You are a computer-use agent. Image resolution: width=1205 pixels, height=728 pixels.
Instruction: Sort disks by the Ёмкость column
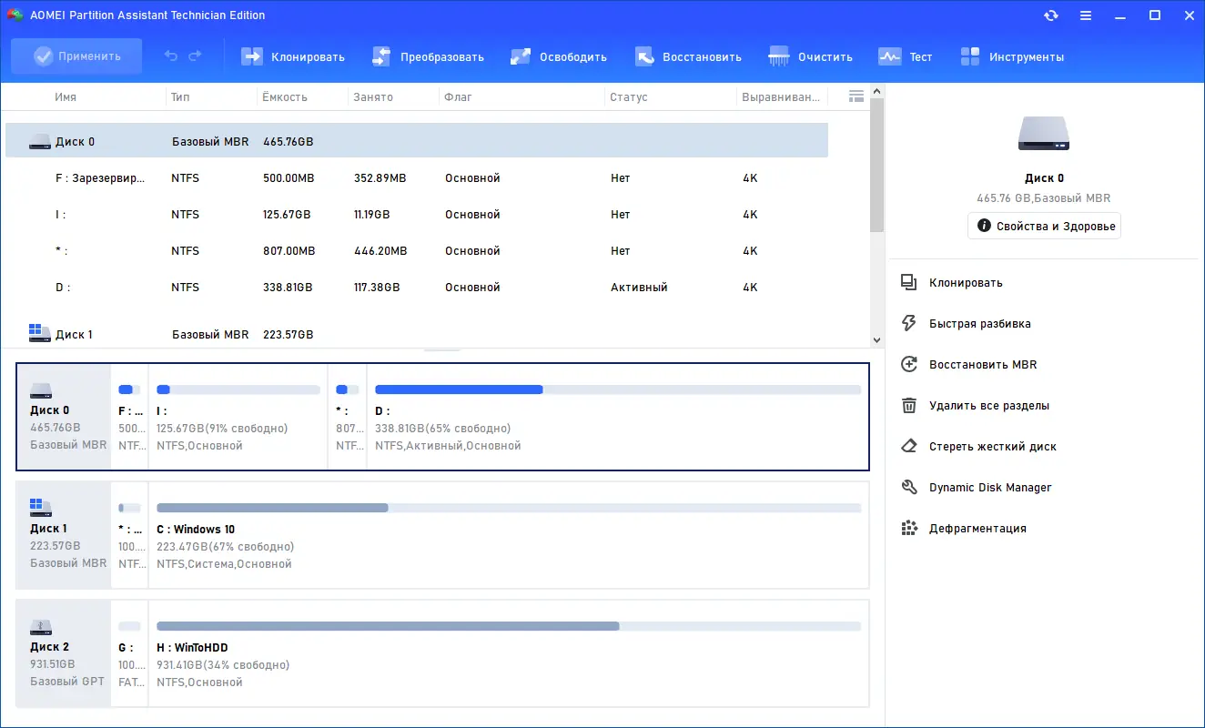point(283,96)
